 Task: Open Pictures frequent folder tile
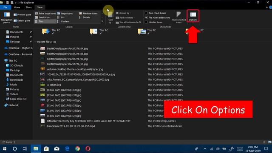[x=147, y=31]
